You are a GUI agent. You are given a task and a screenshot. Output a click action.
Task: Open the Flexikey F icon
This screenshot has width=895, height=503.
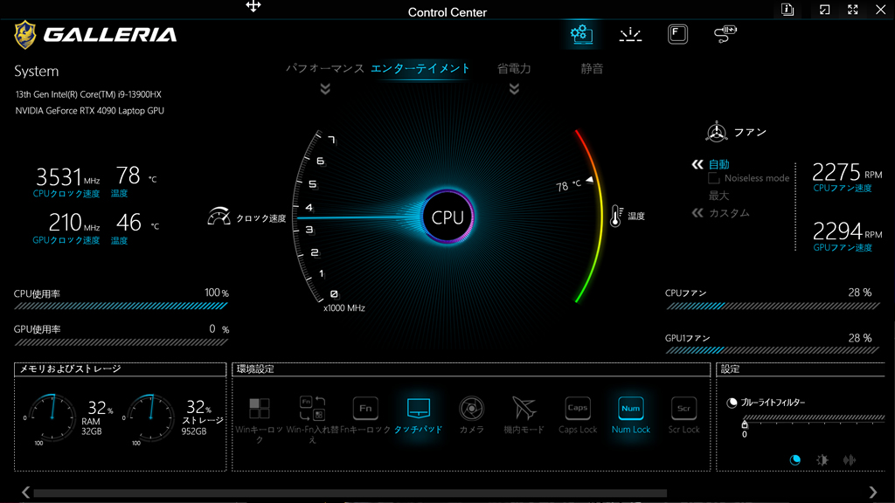pyautogui.click(x=677, y=34)
